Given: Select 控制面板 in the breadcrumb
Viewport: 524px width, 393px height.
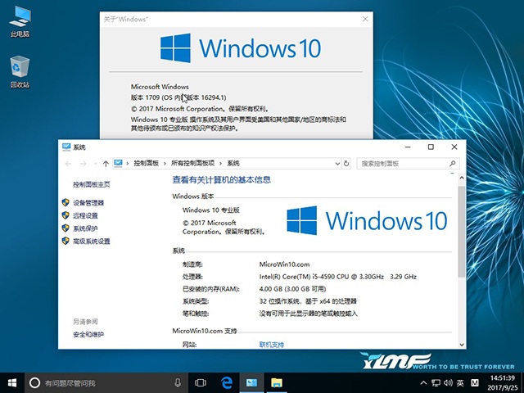Looking at the screenshot, I should pos(146,164).
